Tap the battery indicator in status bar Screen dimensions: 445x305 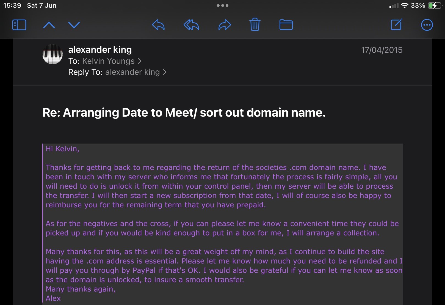click(x=434, y=6)
